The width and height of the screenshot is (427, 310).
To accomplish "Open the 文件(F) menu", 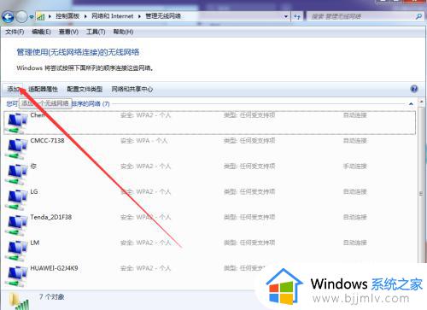I will tap(15, 32).
